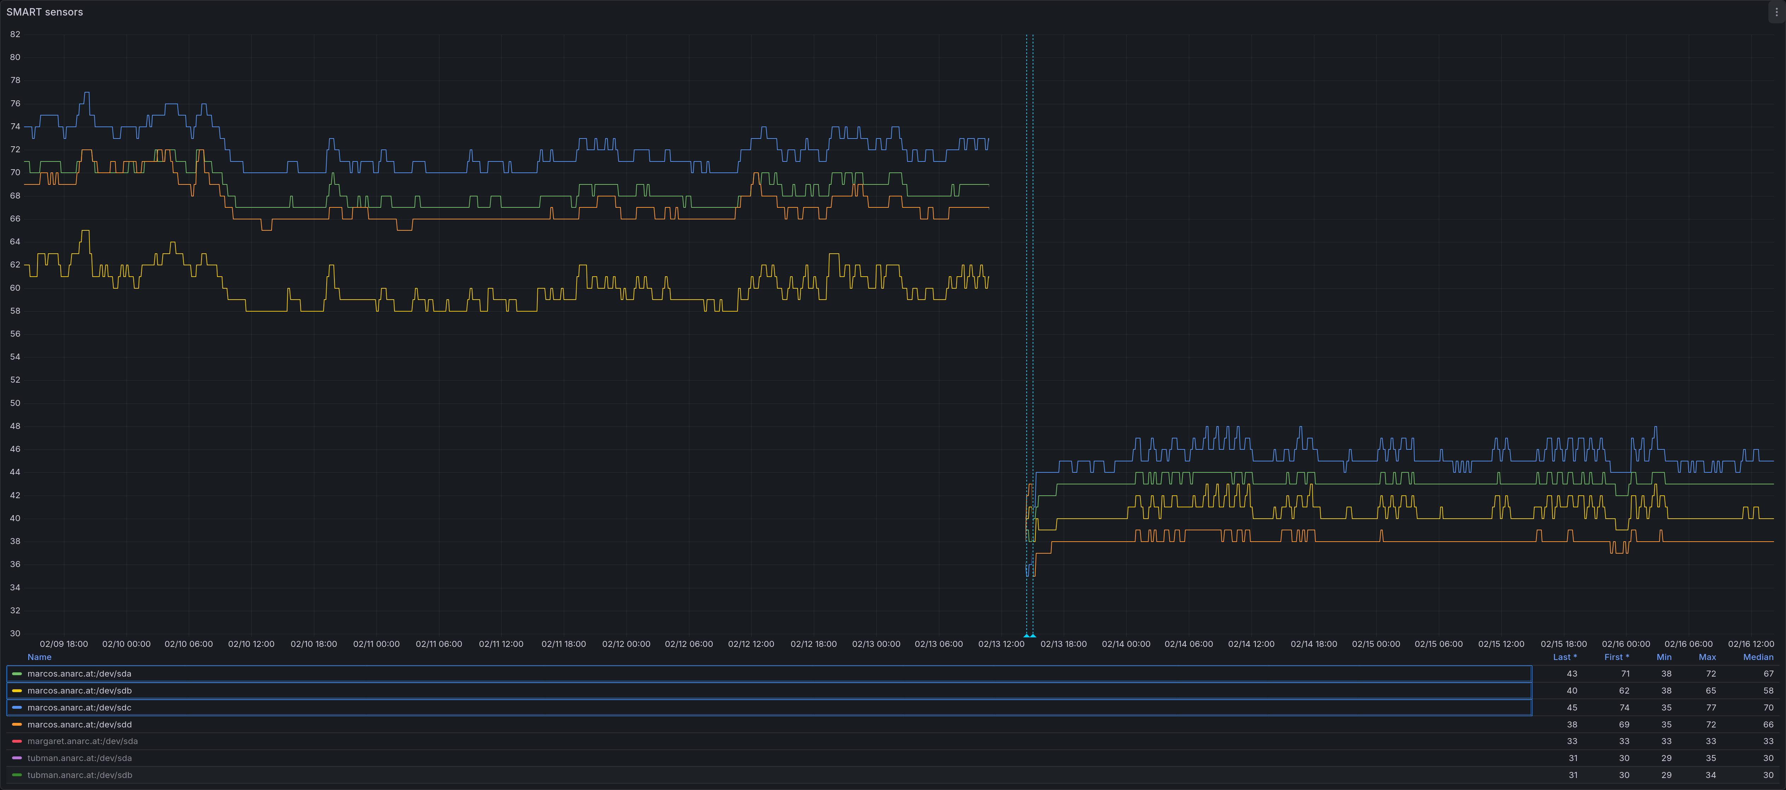Click purple series color icon for tubman /dev/sda
1786x790 pixels.
tap(17, 758)
